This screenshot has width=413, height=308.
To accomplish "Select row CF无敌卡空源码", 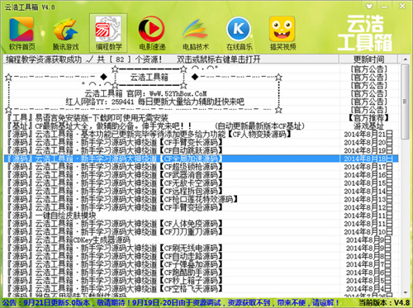I will coord(200,183).
